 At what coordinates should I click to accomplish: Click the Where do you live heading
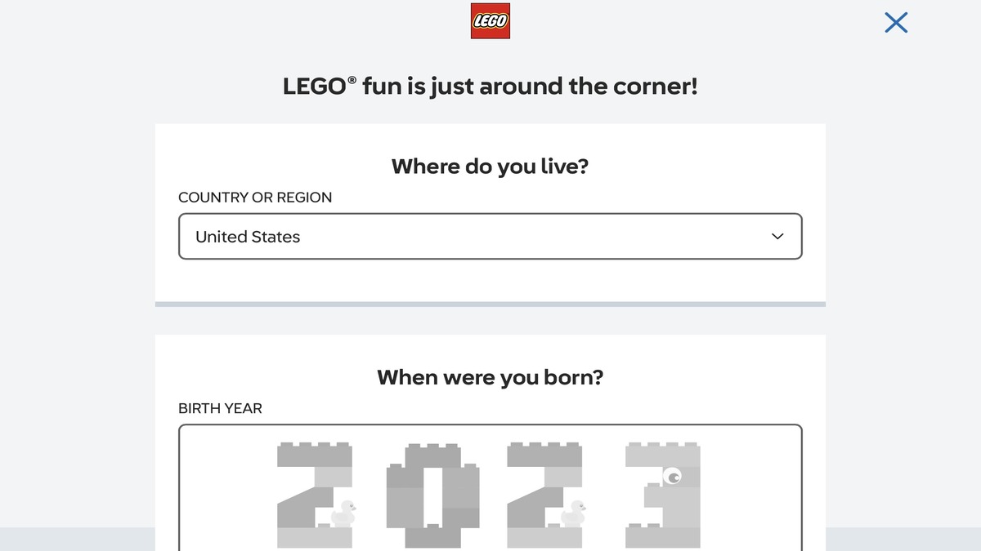pos(490,167)
